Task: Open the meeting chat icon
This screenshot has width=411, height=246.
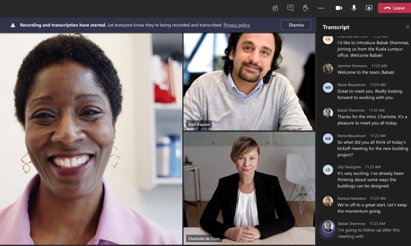Action: point(290,8)
